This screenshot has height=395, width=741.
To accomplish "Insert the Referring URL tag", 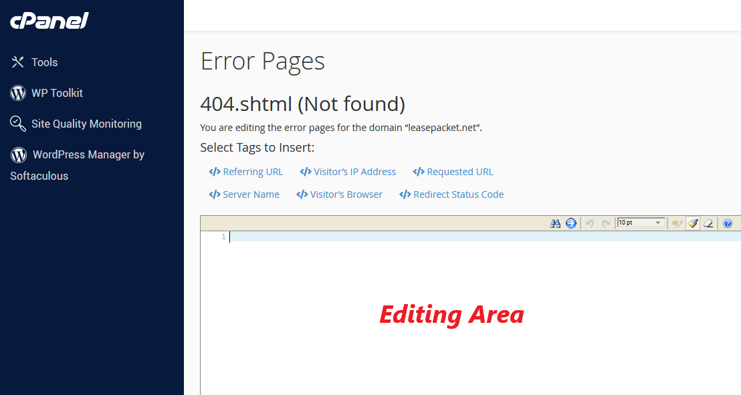I will coord(245,171).
